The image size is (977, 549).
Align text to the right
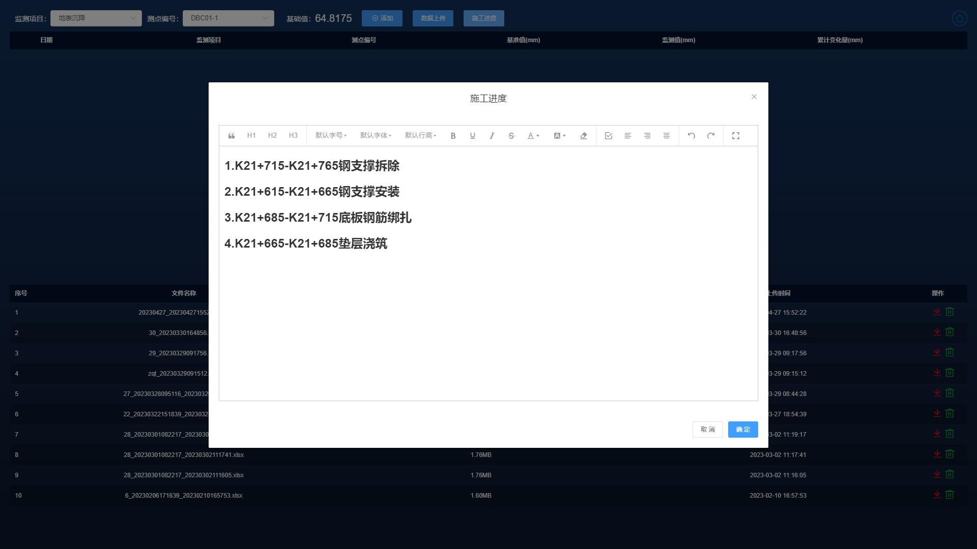click(x=647, y=136)
